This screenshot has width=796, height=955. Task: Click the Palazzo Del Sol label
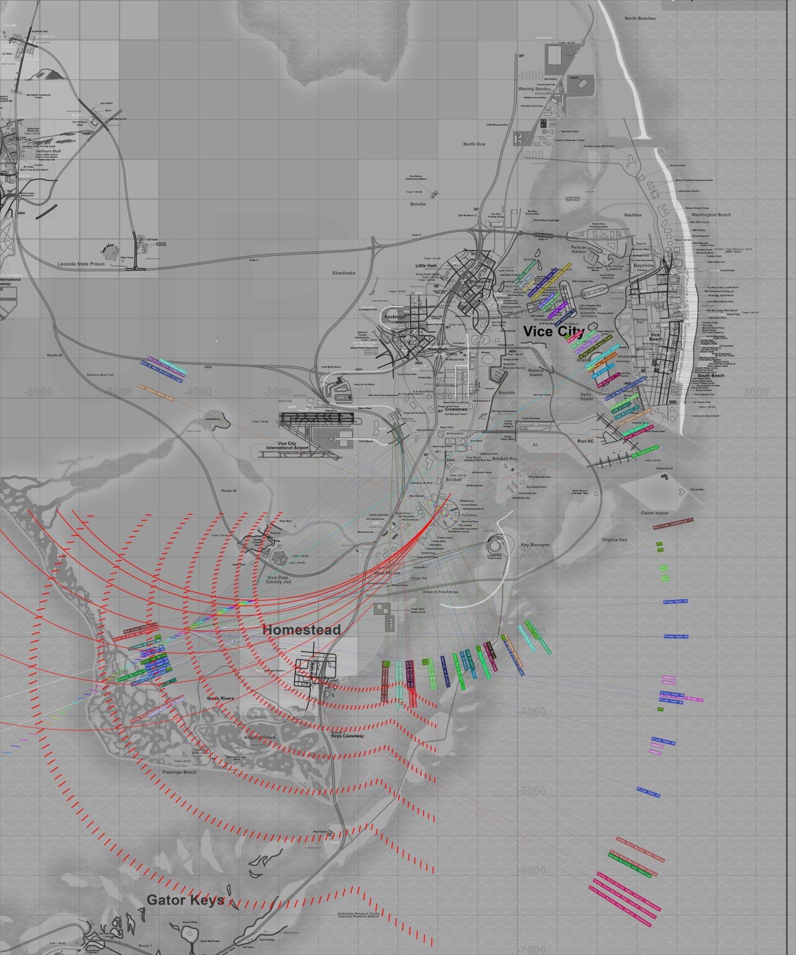(664, 468)
